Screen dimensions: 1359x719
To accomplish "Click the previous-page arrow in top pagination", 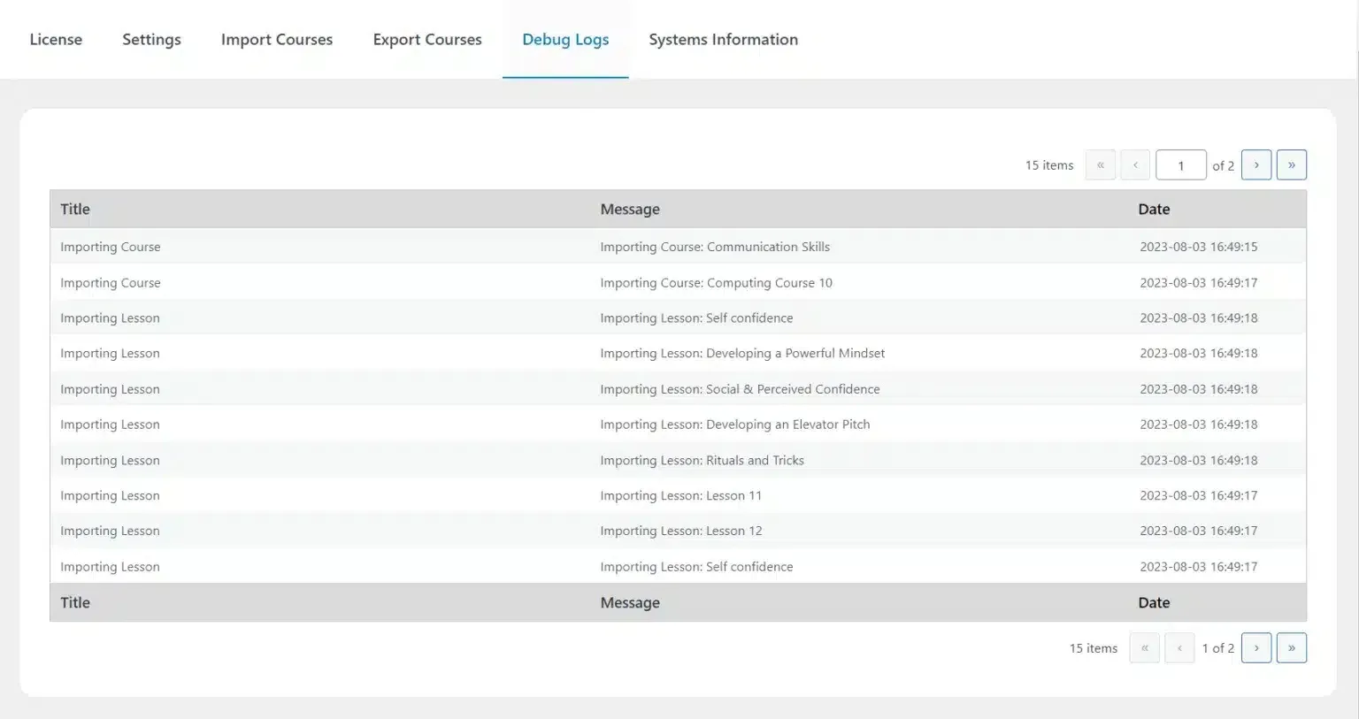I will point(1135,164).
